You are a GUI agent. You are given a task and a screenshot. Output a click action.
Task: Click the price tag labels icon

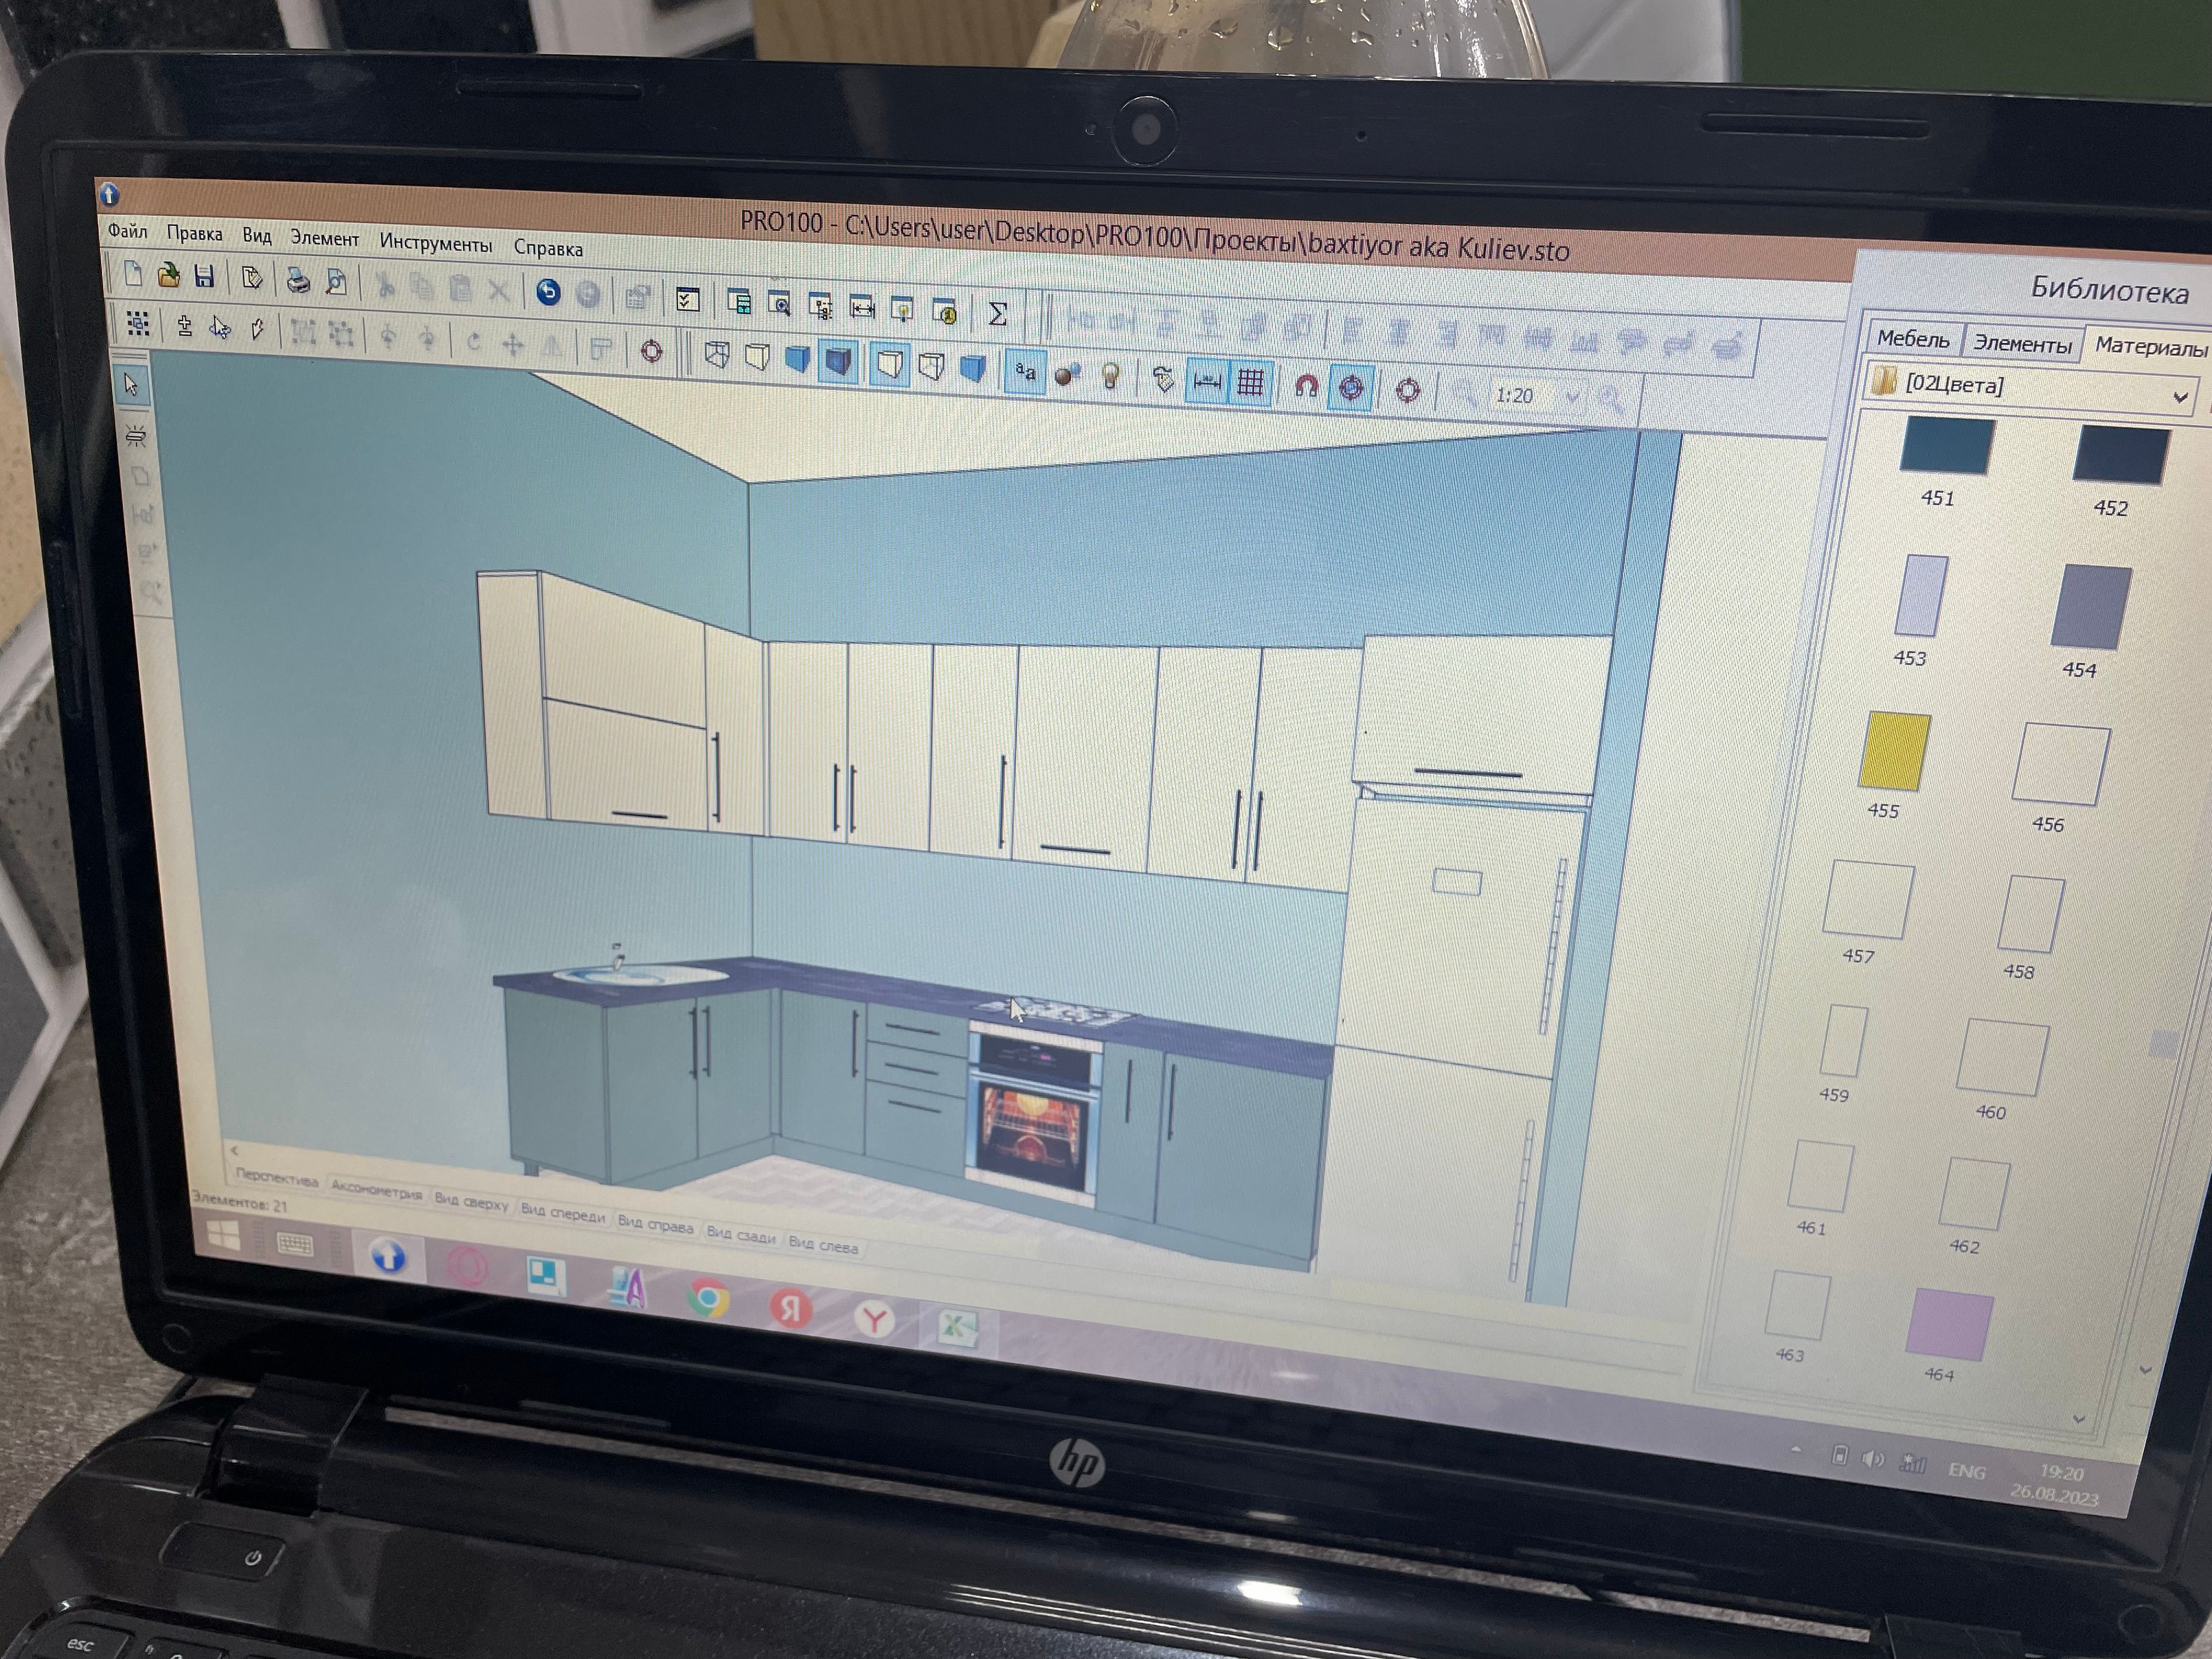tap(1163, 380)
